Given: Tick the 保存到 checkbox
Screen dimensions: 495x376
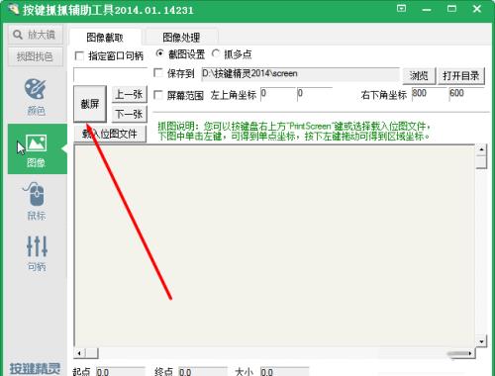Looking at the screenshot, I should tap(158, 73).
